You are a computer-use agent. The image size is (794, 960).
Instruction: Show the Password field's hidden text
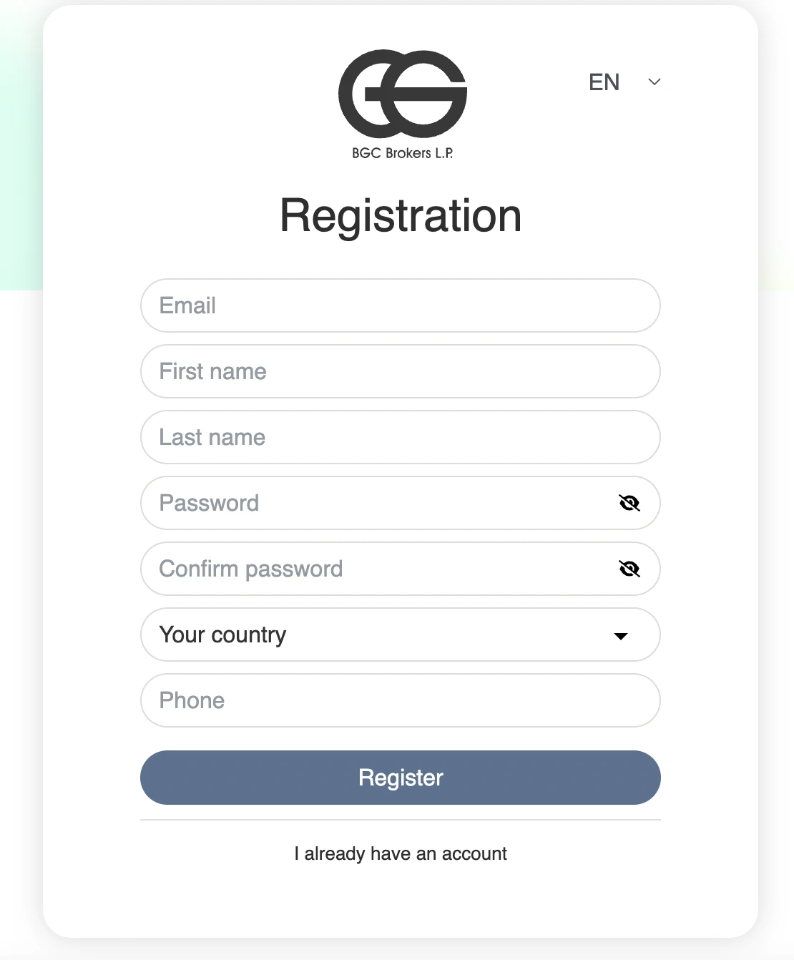pyautogui.click(x=629, y=503)
